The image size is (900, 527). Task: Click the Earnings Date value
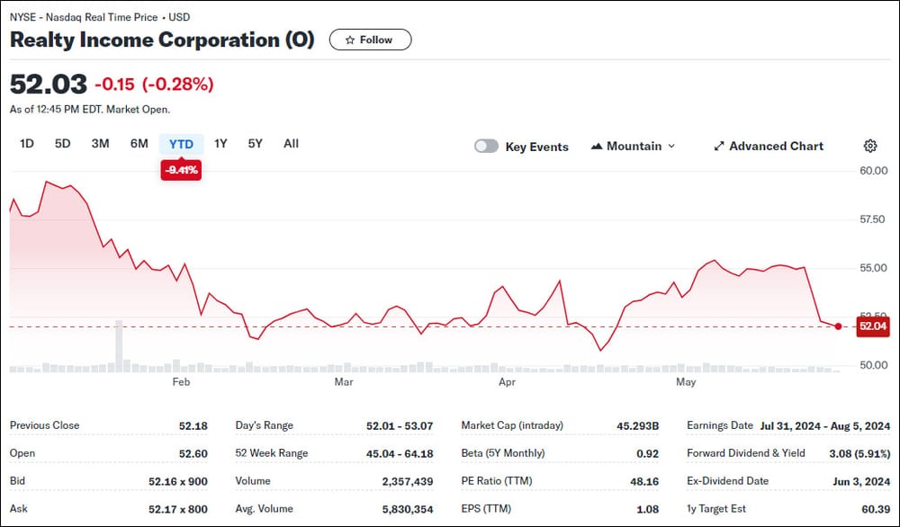(824, 425)
